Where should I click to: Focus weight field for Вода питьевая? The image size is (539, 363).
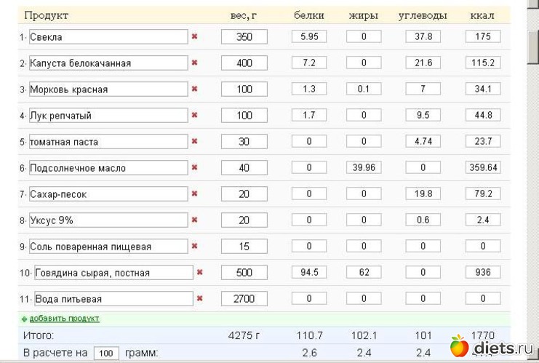point(244,298)
